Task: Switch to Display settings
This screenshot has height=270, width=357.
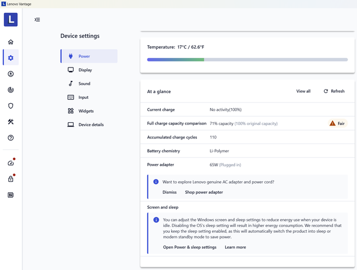Action: click(x=85, y=70)
